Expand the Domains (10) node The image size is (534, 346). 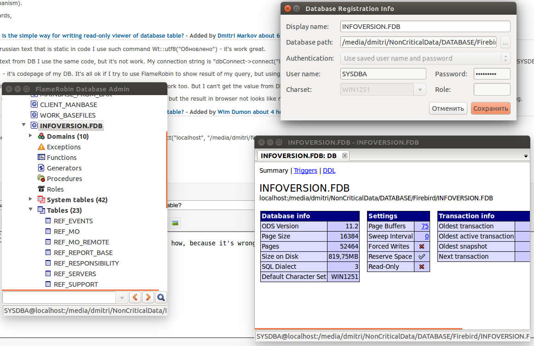point(30,136)
